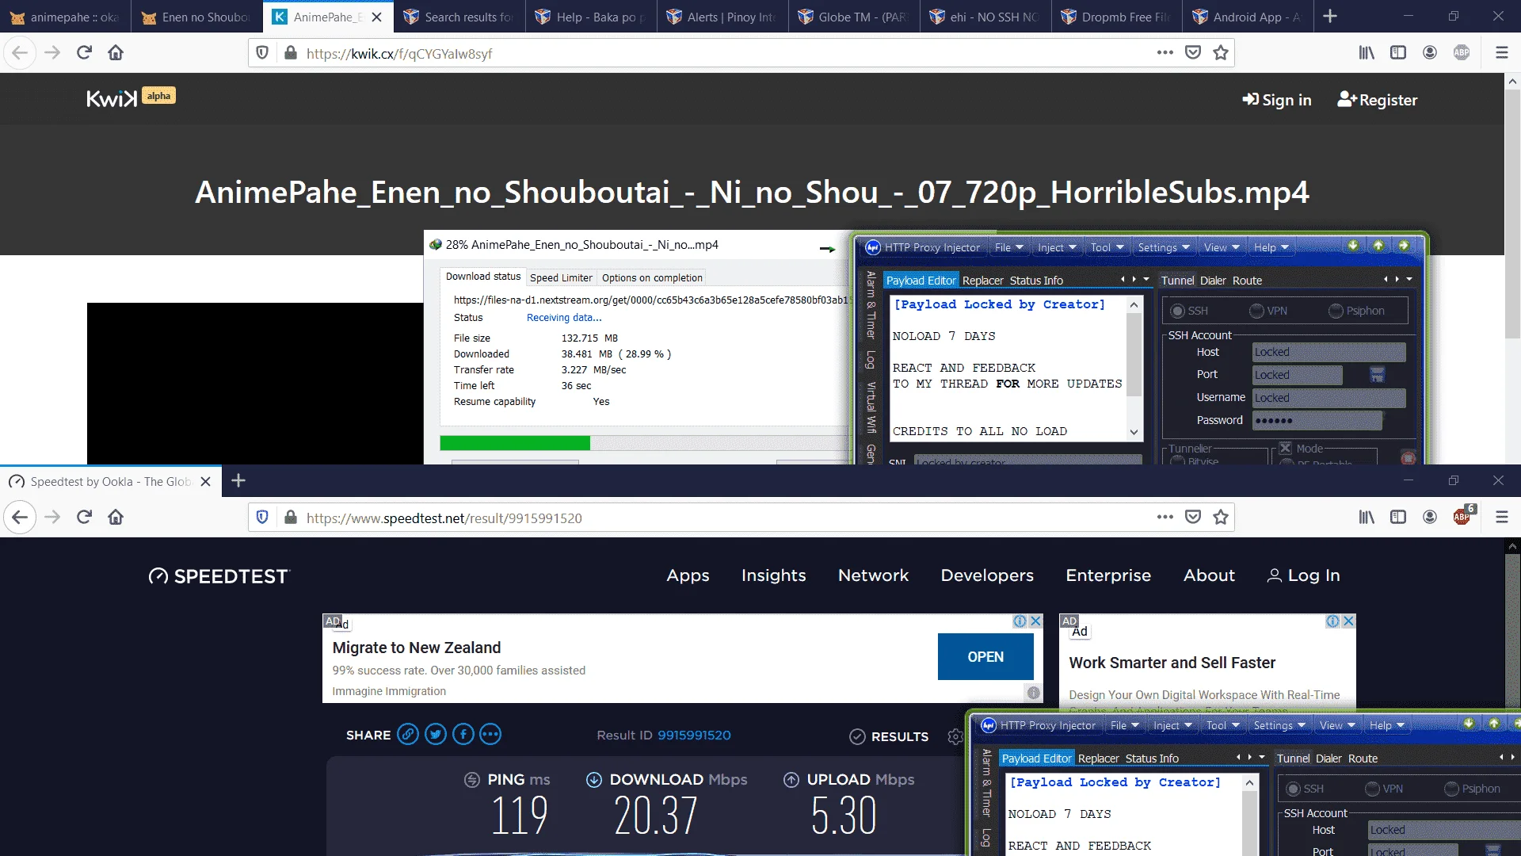
Task: Switch to Route tab in upper injector
Action: 1247,281
